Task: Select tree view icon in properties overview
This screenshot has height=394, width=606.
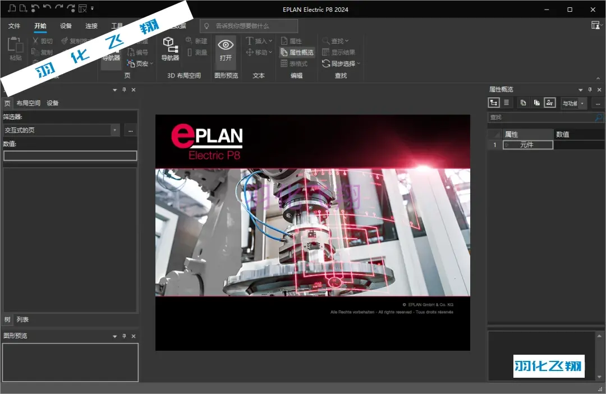Action: tap(494, 103)
